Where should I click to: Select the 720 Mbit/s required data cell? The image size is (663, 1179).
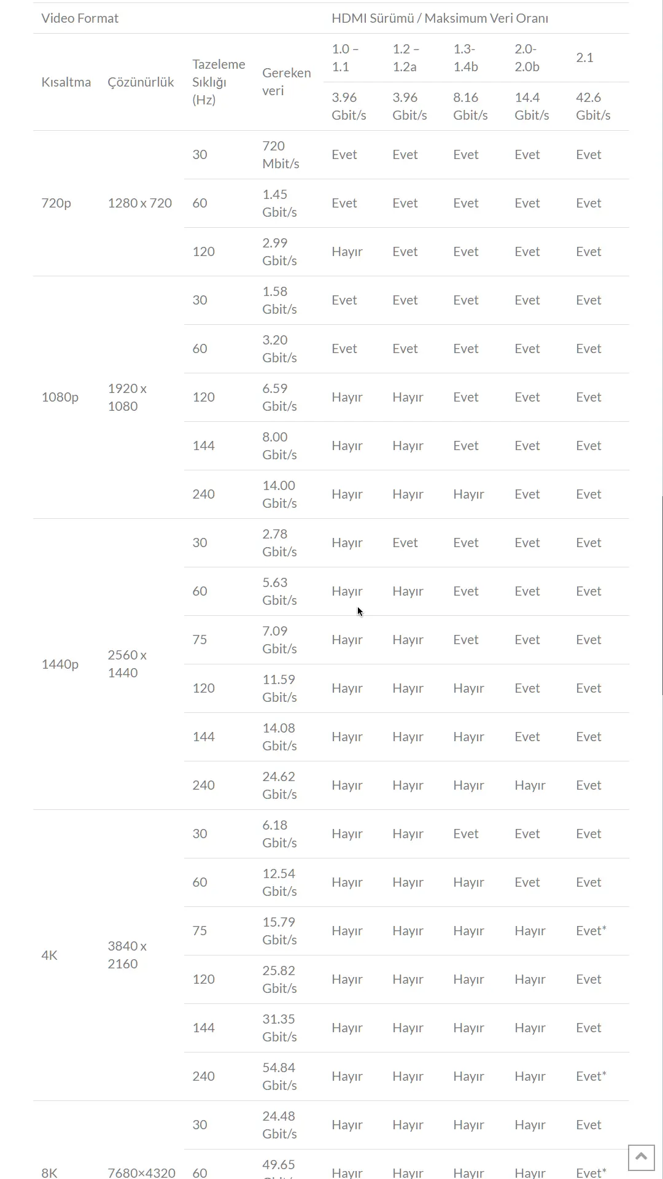(x=281, y=155)
